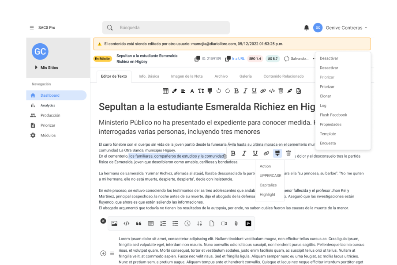The image size is (397, 265).
Task: Click the undo arrow icon
Action: (x=219, y=91)
